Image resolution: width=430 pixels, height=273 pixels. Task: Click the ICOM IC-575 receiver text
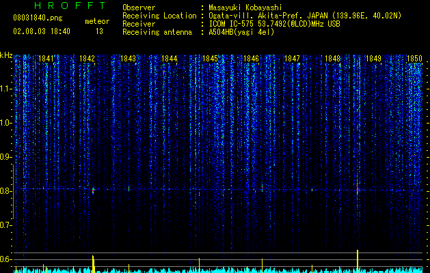click(274, 24)
